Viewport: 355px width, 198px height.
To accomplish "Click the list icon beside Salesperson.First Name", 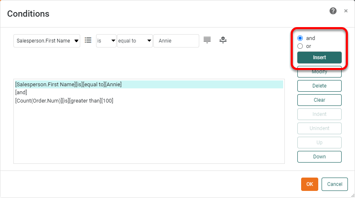I will [x=88, y=40].
